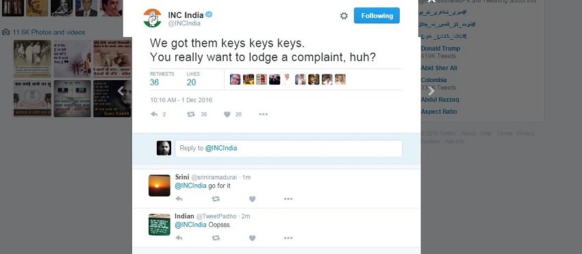Open the gear settings dropdown beside Following

[344, 16]
